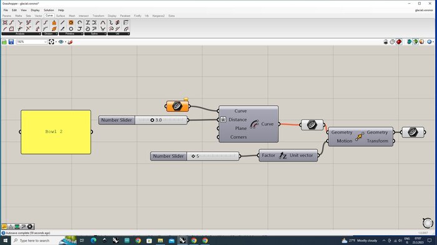Toggle the preview eye icon in canvas toolbar
This screenshot has width=437, height=245.
click(61, 42)
